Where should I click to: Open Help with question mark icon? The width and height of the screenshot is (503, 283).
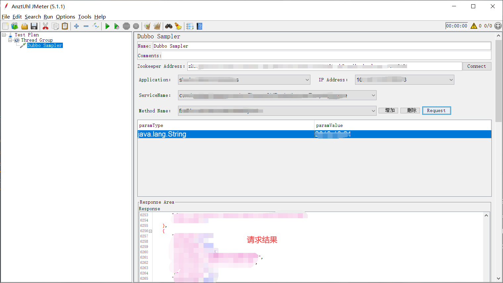[x=199, y=26]
